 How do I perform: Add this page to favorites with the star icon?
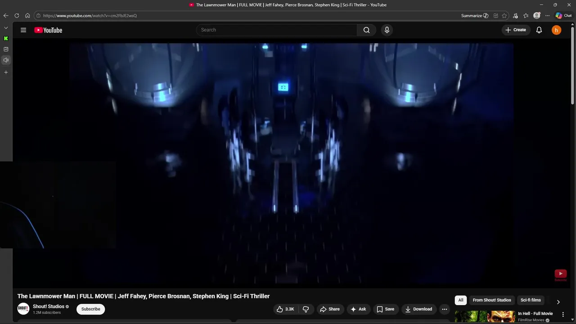click(x=504, y=15)
